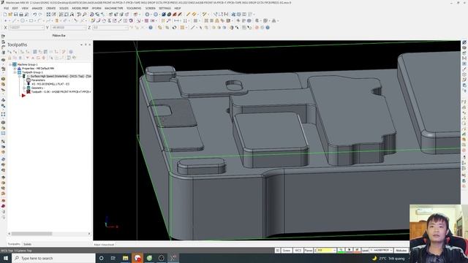Click the Gview button in status bar
This screenshot has height=263, width=468.
287,250
